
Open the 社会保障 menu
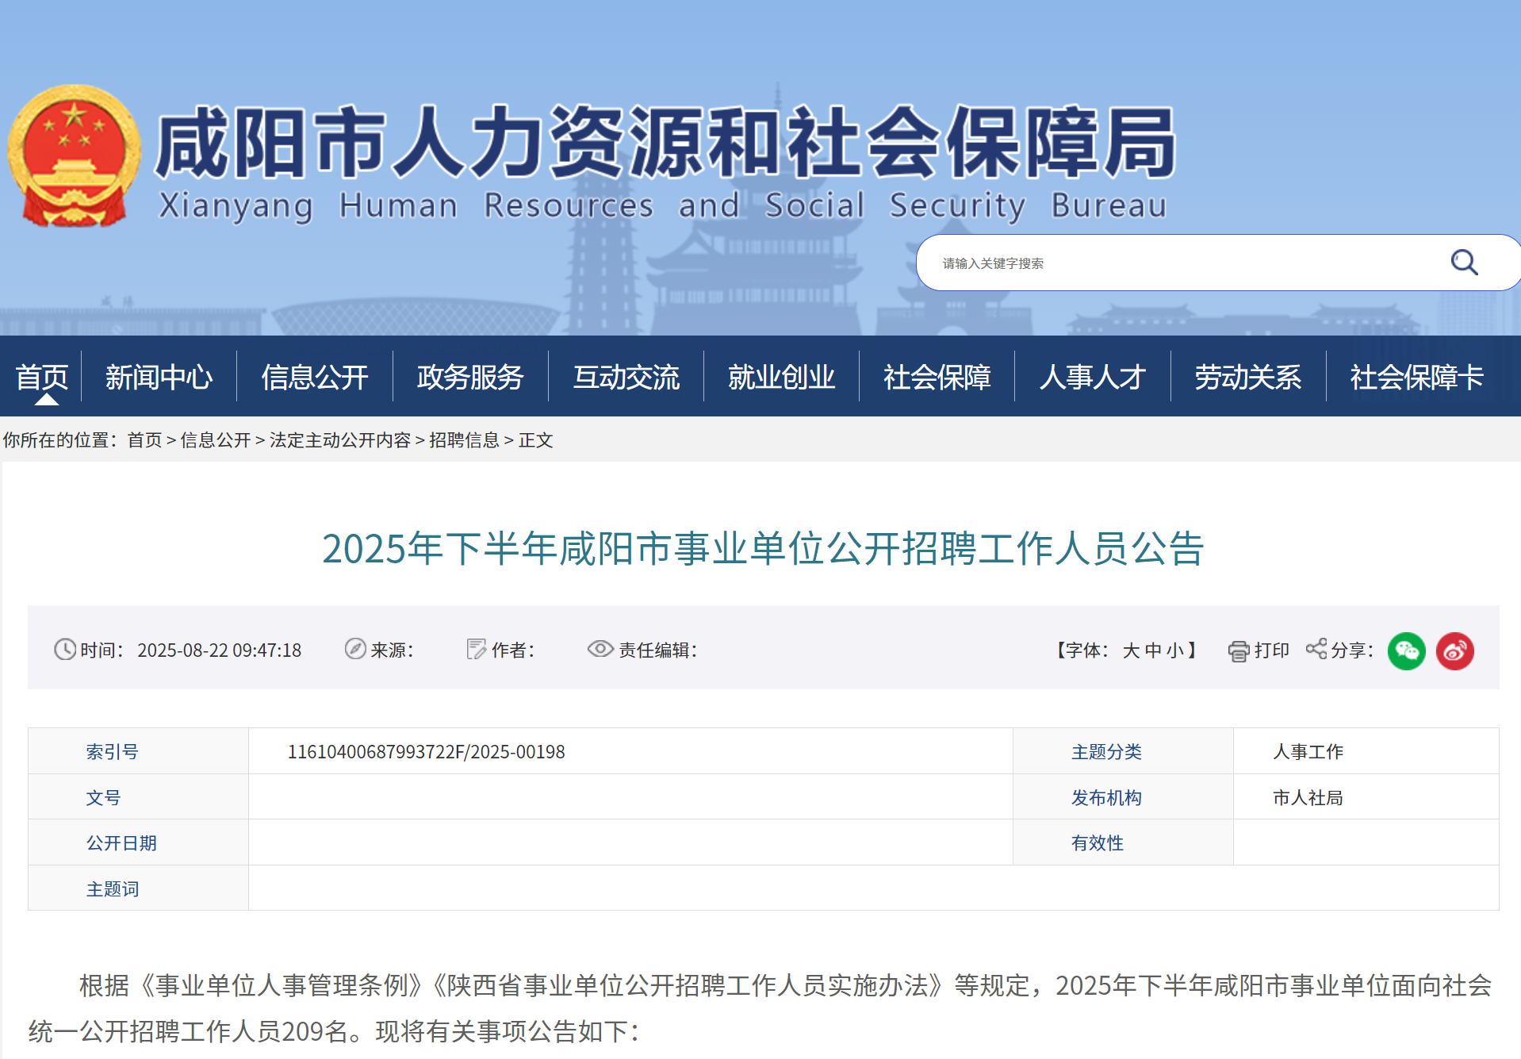pyautogui.click(x=937, y=377)
